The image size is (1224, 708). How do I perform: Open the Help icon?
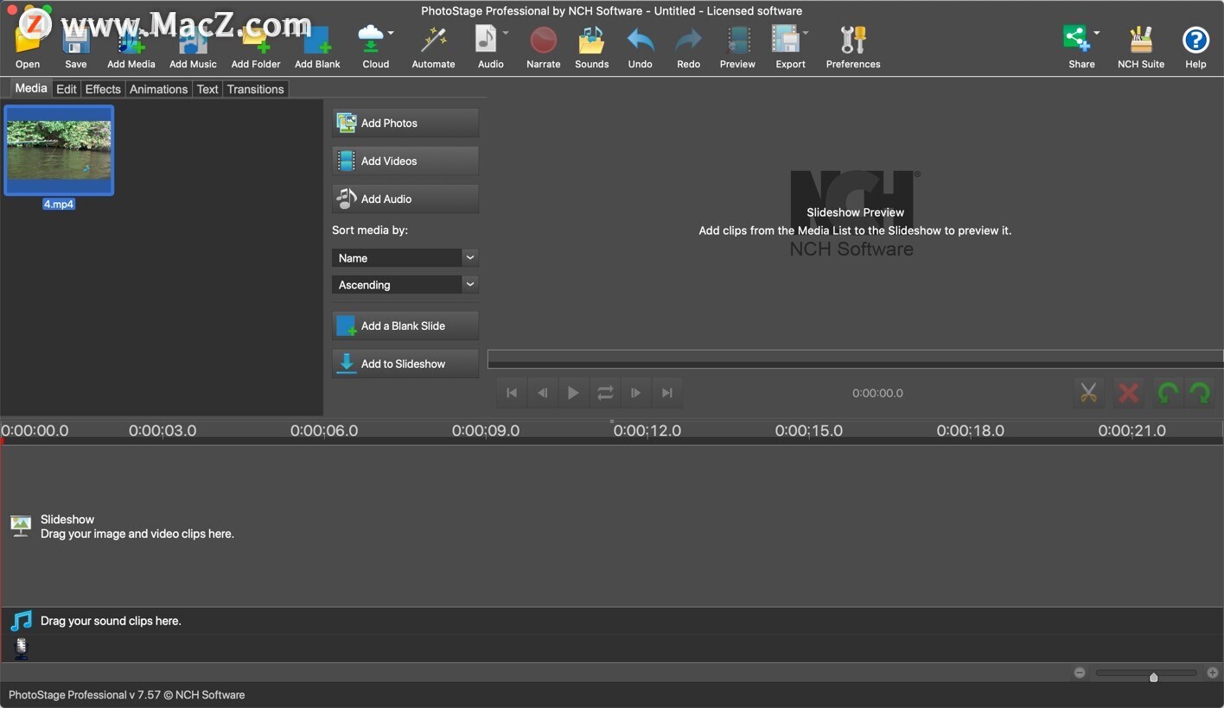pos(1195,47)
